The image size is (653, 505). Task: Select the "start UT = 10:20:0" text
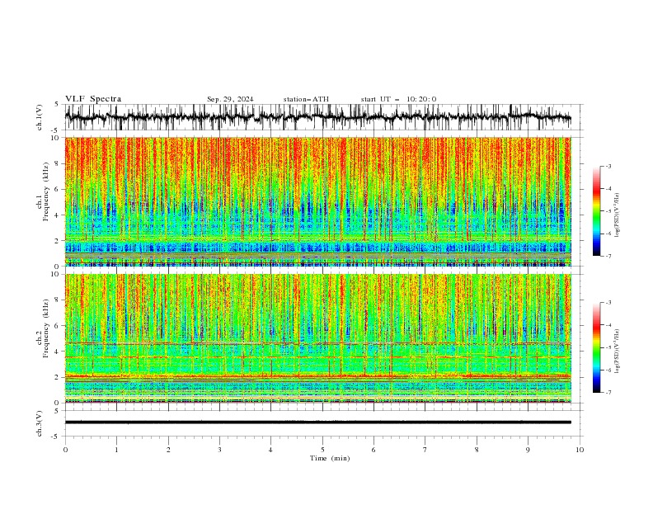tap(398, 99)
